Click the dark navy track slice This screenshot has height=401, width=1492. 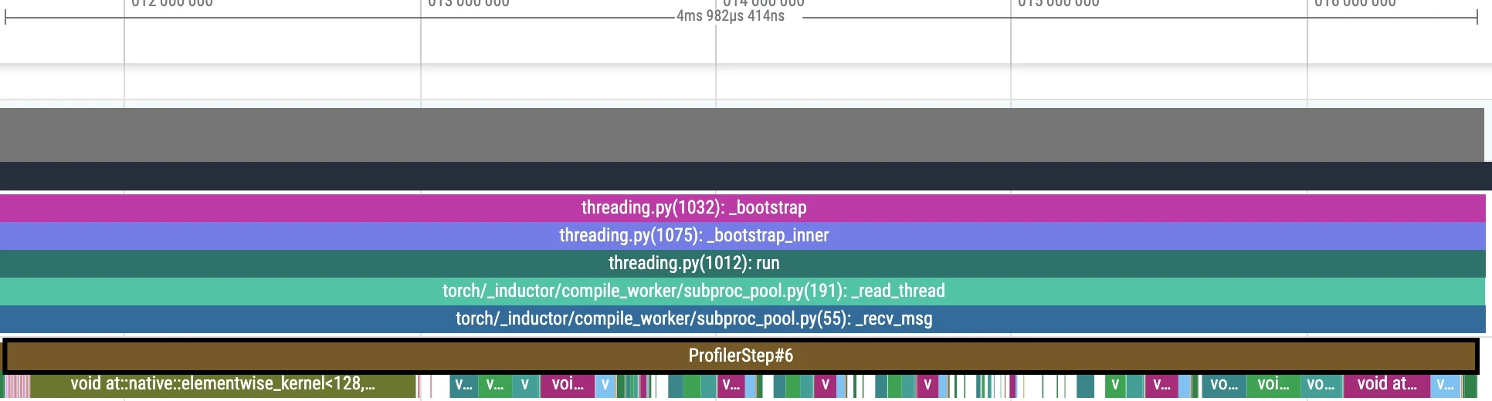[x=745, y=176]
